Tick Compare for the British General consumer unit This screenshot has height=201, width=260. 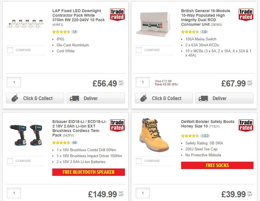pos(139,50)
